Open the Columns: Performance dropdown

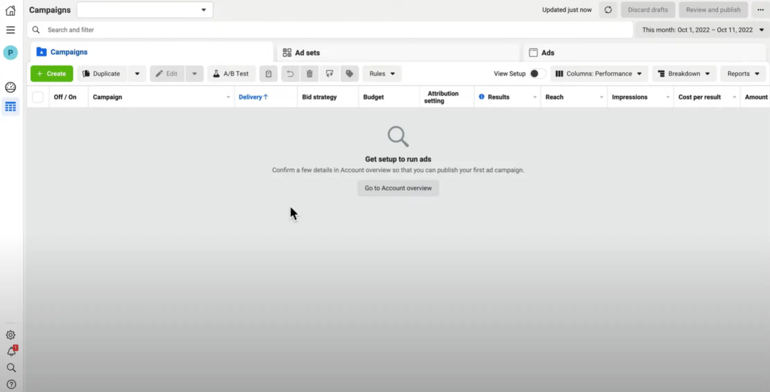coord(599,73)
